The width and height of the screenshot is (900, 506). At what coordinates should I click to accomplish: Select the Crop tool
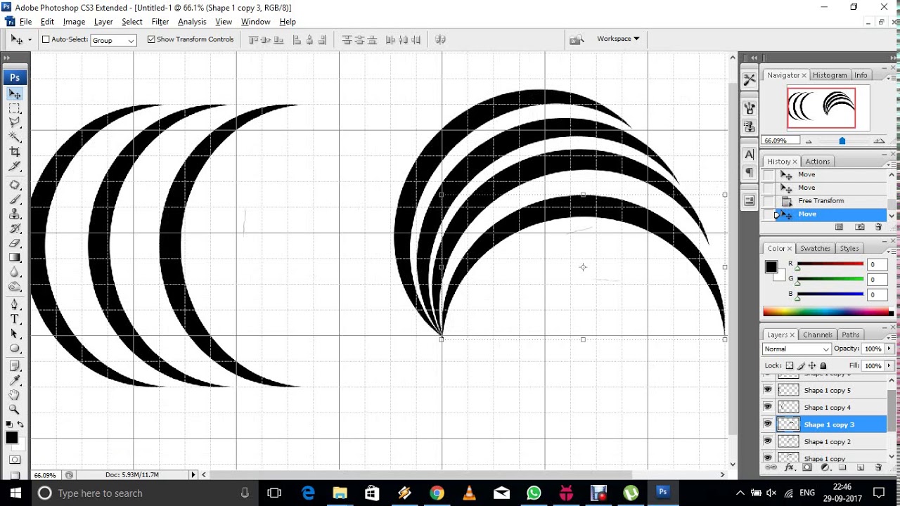point(15,152)
